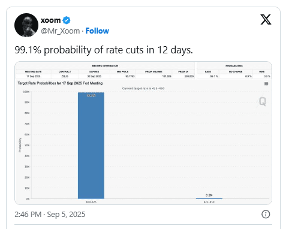The width and height of the screenshot is (286, 229).
Task: Click the tall blue 400-425 probability bar
Action: click(x=91, y=146)
